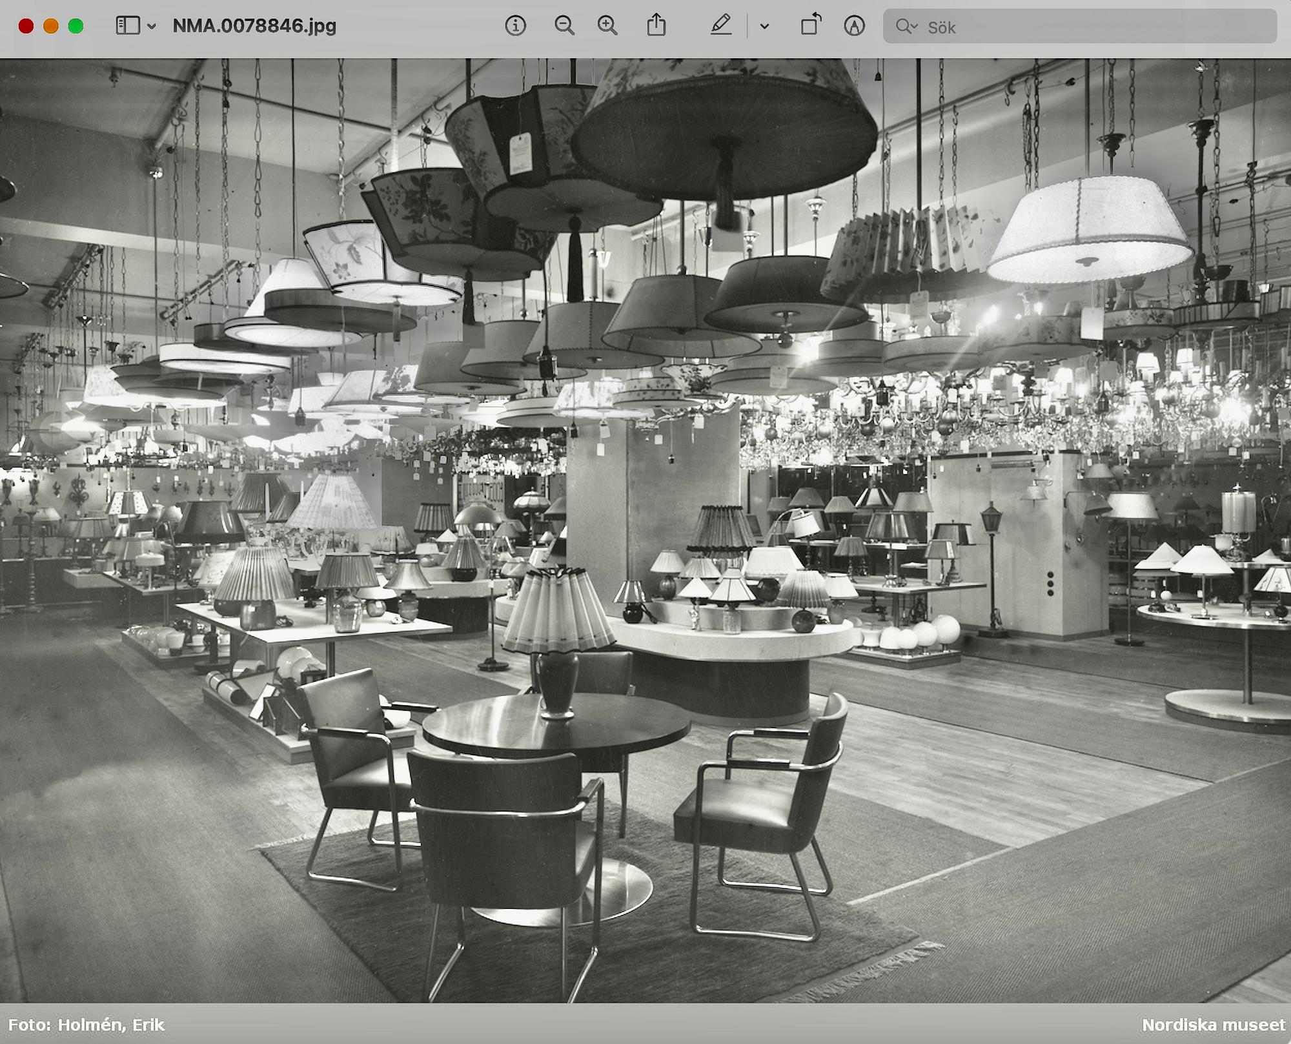Screen dimensions: 1291x1044
Task: Click the "Nordiska museet" watermark text
Action: pyautogui.click(x=1214, y=1025)
